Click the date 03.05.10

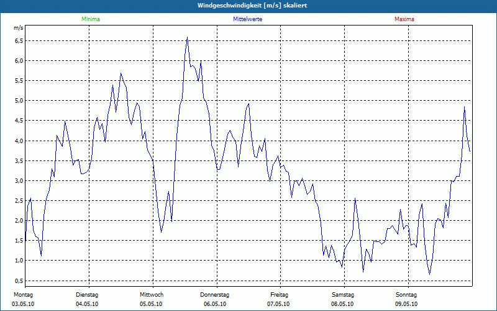coord(23,304)
